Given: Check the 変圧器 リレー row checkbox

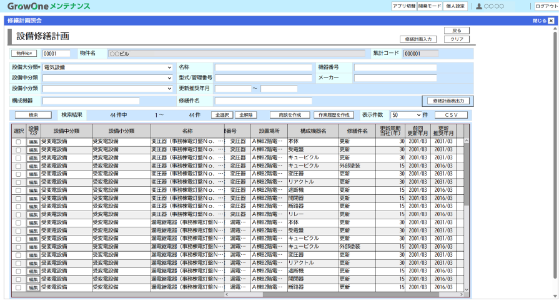Looking at the screenshot, I should 19,215.
